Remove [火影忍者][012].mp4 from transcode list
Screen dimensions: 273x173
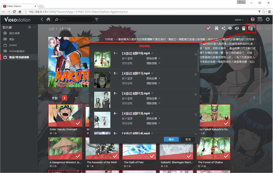point(196,95)
